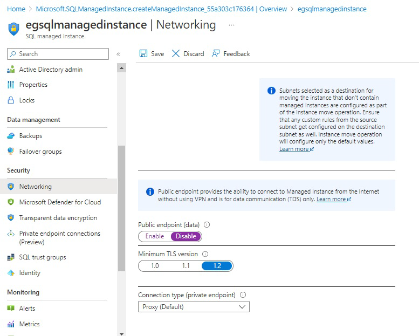Enable the public endpoint
This screenshot has width=419, height=336.
click(x=154, y=236)
